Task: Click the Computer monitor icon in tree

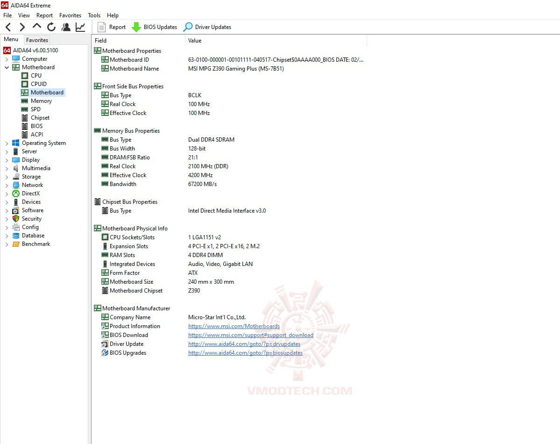Action: (16, 58)
